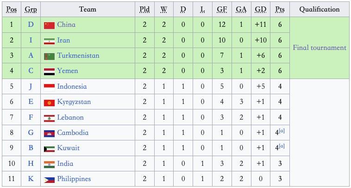The width and height of the screenshot is (351, 188).
Task: Click the Pts column header
Action: (x=280, y=9)
